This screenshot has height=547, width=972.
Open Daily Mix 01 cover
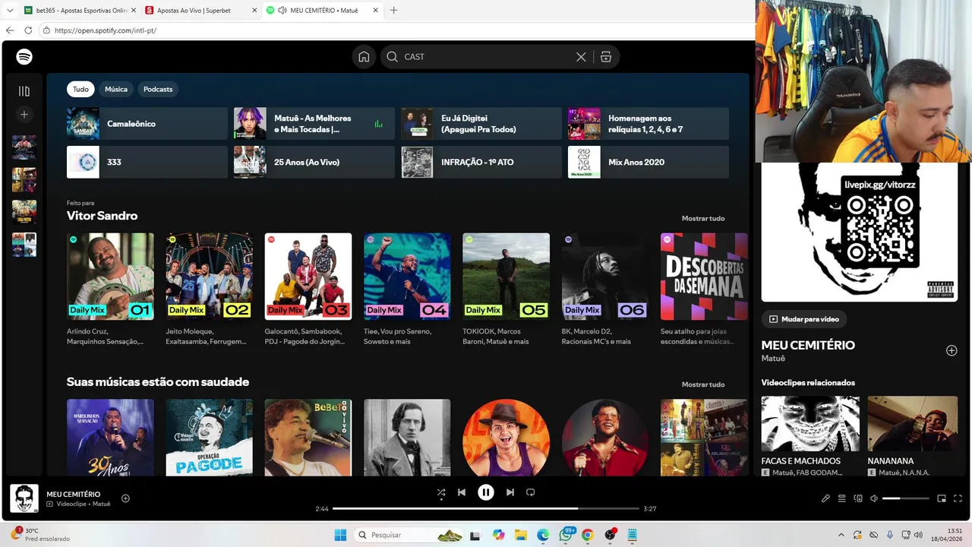pos(110,277)
